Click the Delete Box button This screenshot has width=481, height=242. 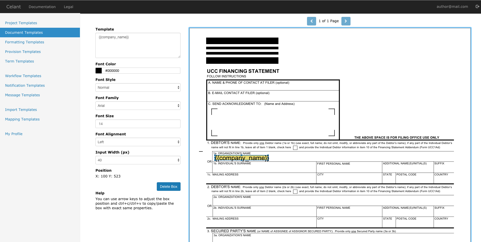(168, 187)
